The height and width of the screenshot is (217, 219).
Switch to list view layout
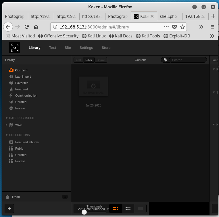coord(128,209)
